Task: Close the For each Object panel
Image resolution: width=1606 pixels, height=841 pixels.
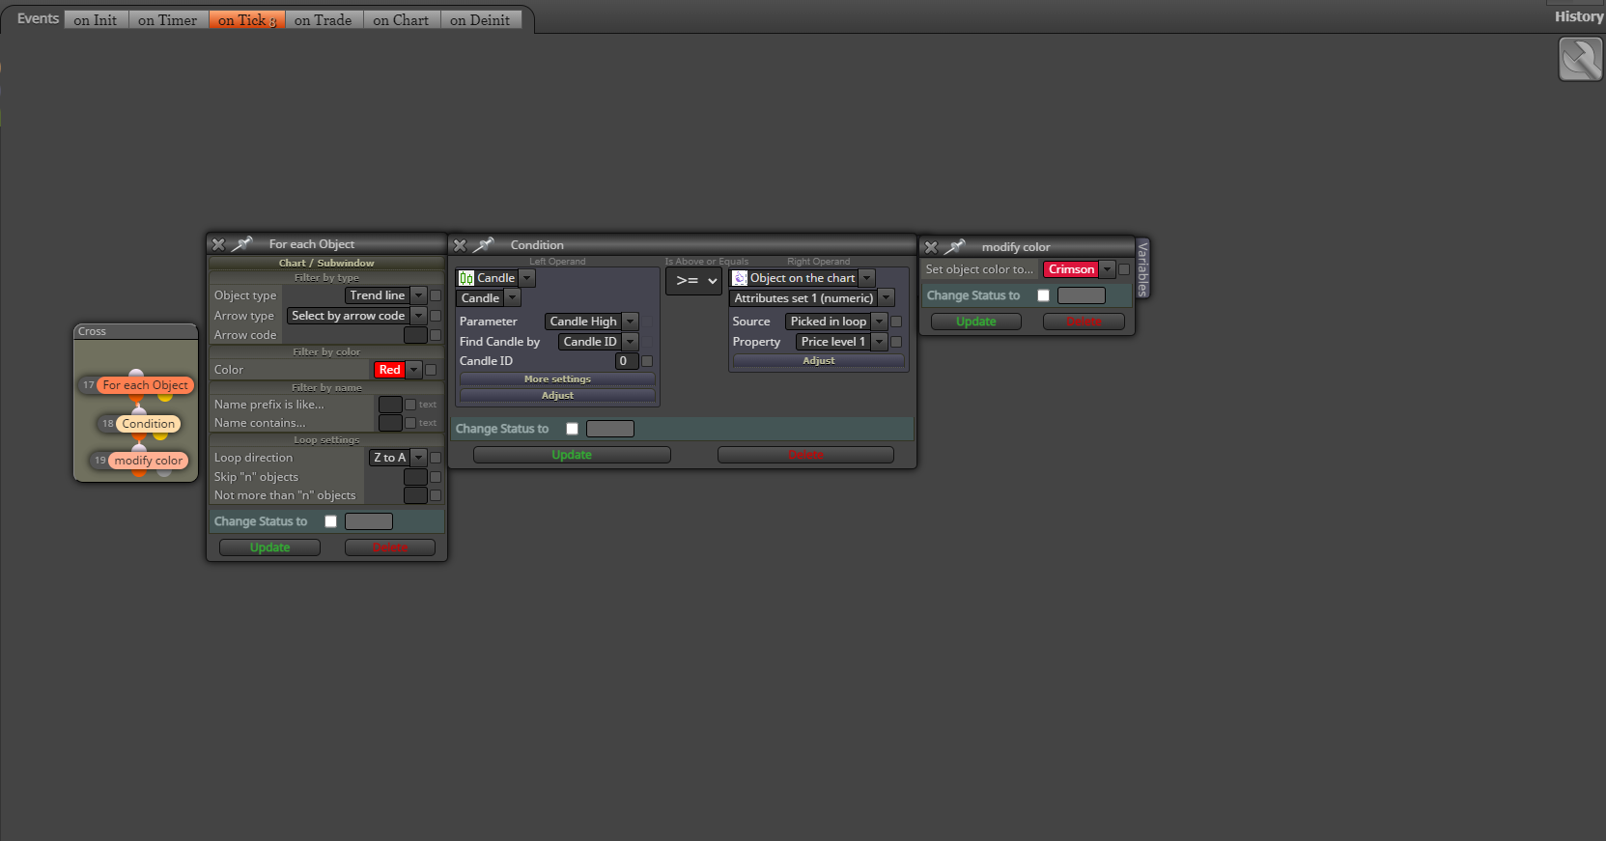Action: 218,245
